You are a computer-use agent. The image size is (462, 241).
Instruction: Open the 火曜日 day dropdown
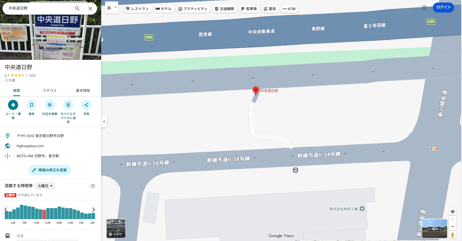coord(45,186)
